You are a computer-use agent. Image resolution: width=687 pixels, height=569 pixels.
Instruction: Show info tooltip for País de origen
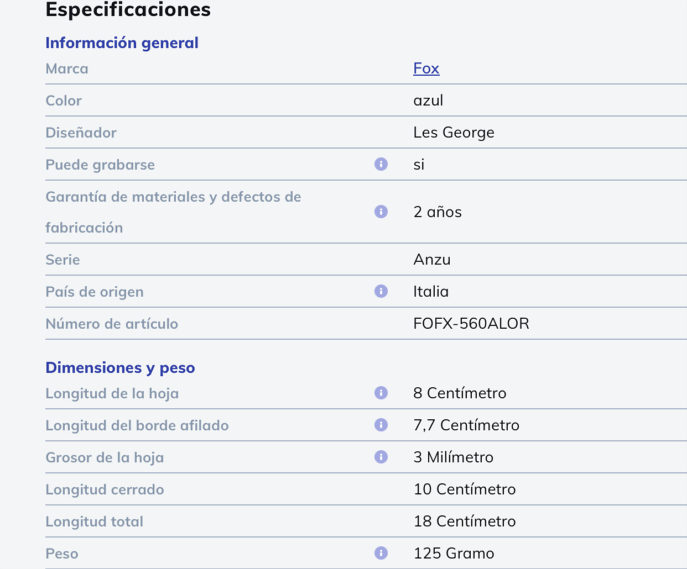tap(381, 291)
